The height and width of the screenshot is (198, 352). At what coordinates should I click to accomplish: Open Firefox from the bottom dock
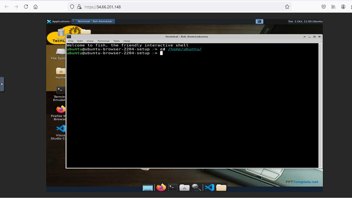[161, 188]
